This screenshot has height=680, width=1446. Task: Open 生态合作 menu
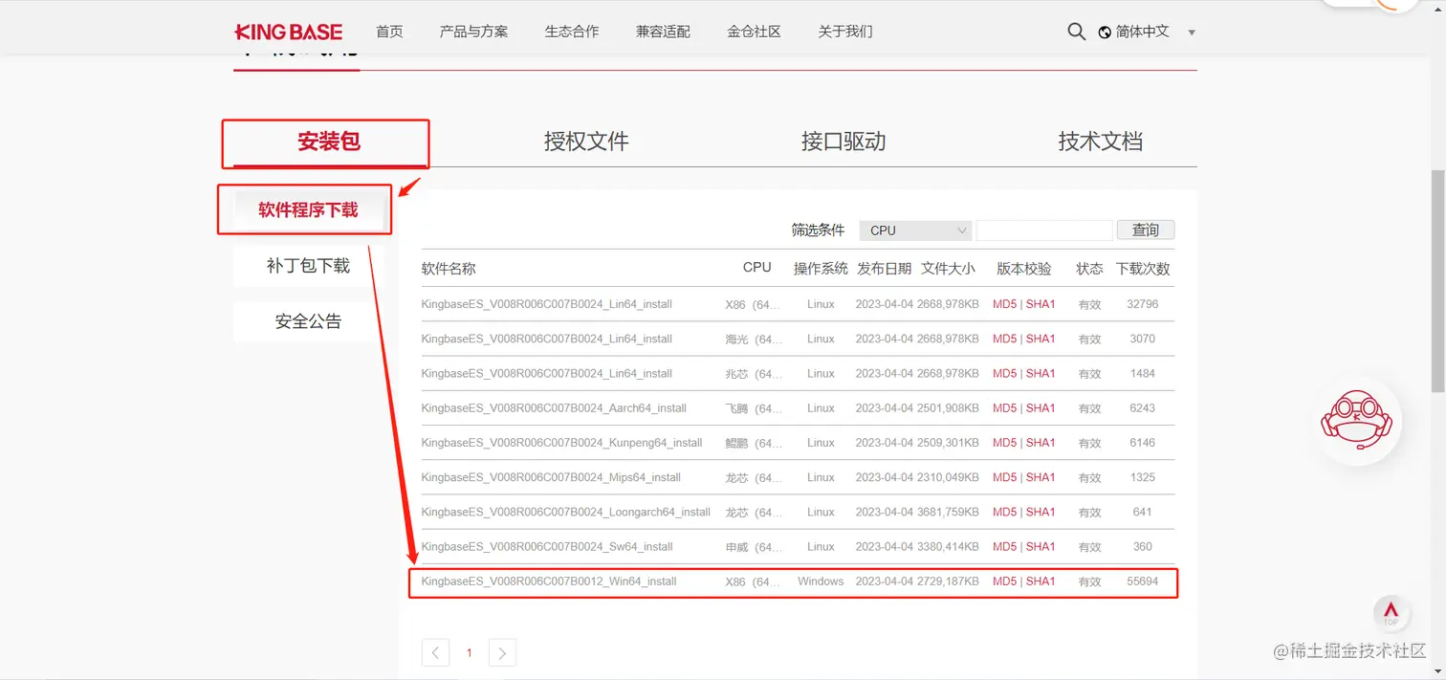pyautogui.click(x=572, y=32)
